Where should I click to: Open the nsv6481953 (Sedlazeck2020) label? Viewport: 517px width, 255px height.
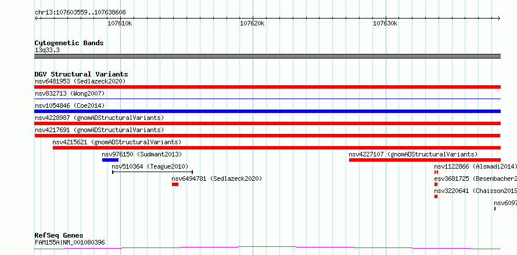80,81
